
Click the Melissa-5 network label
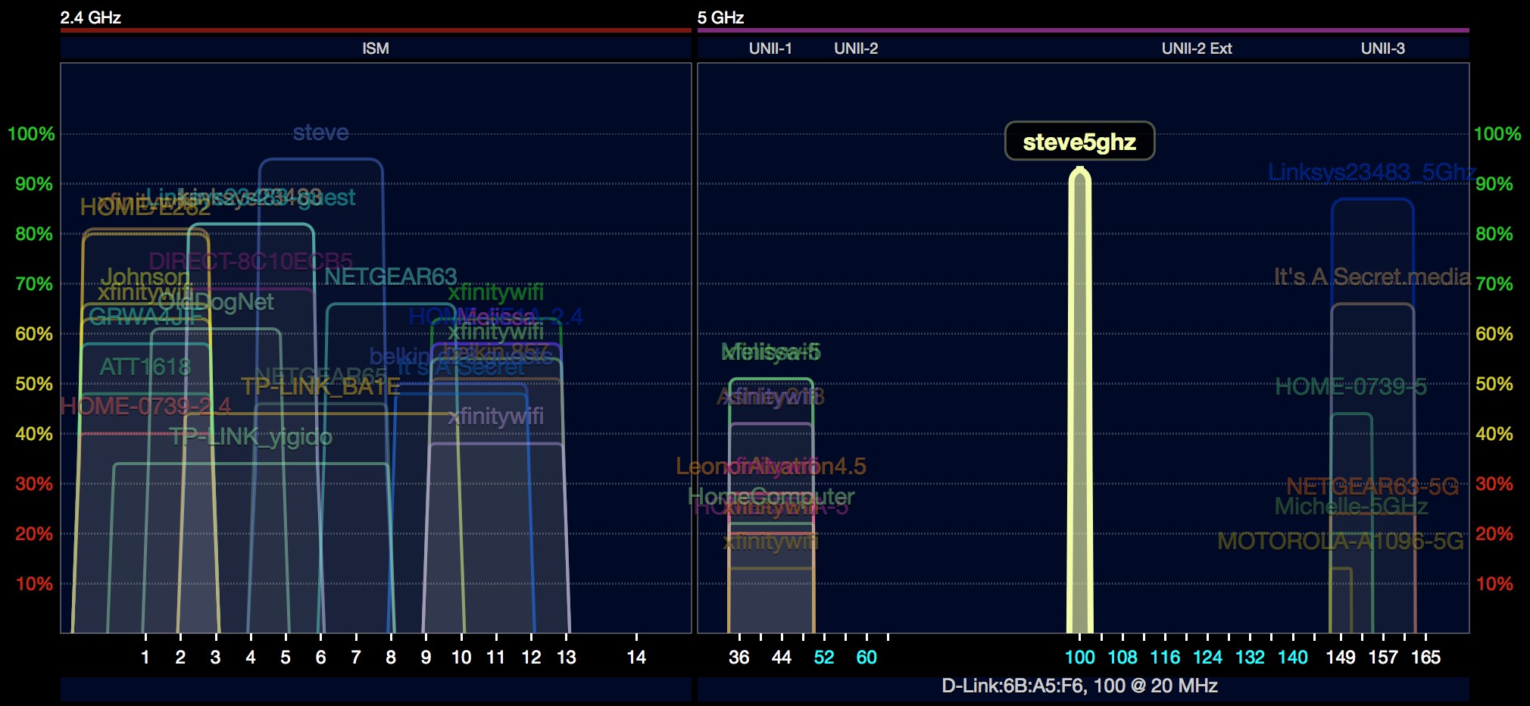[771, 352]
